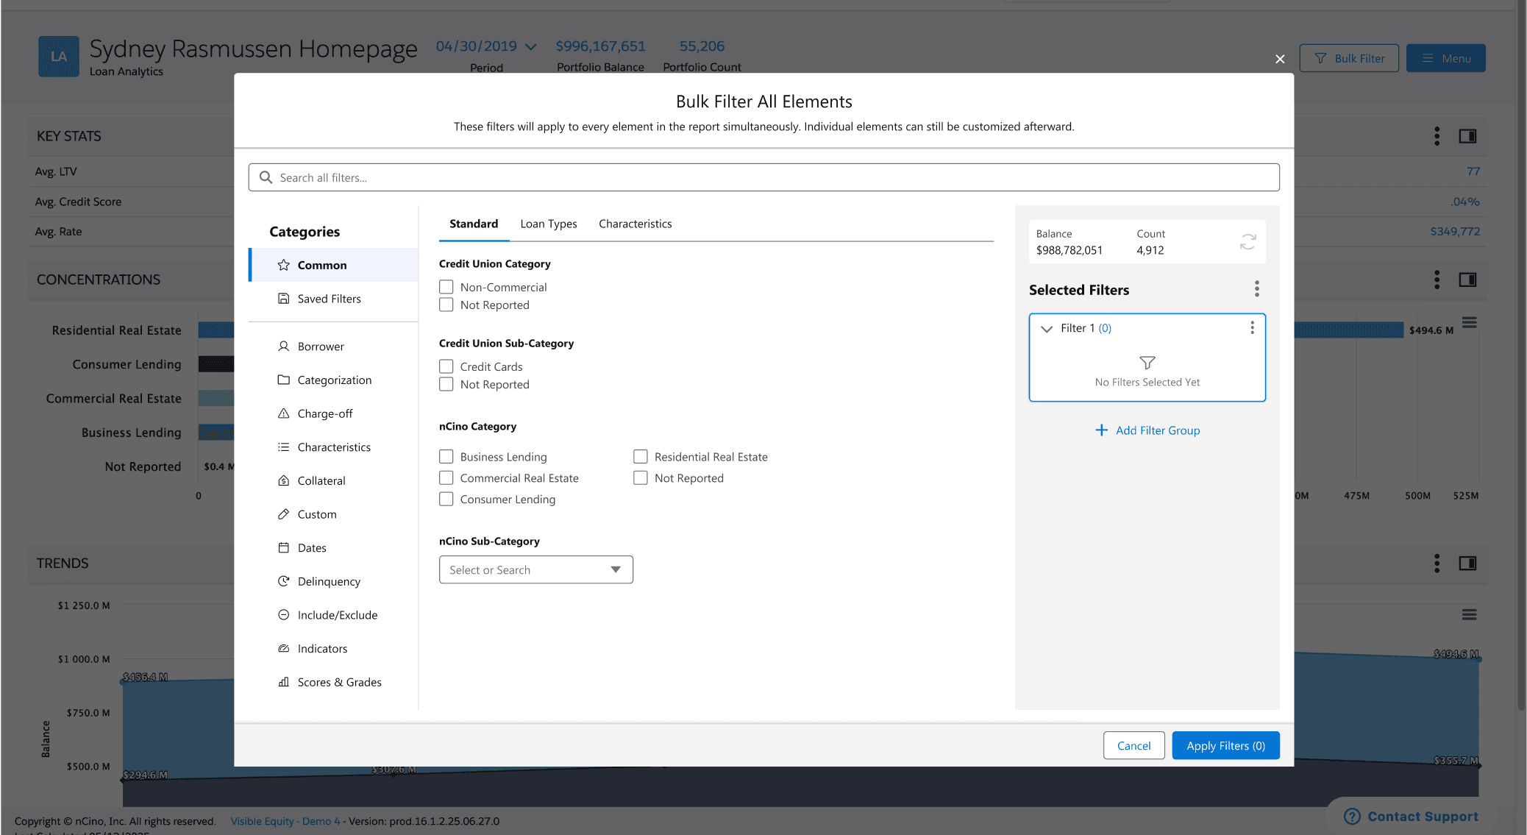Switch to the Loan Types tab
The image size is (1527, 835).
(548, 224)
